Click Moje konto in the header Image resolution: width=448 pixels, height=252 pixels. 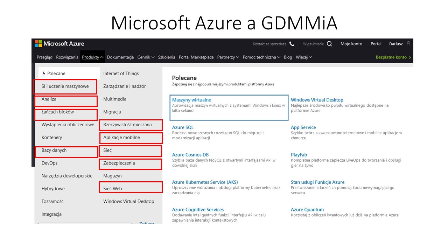351,44
